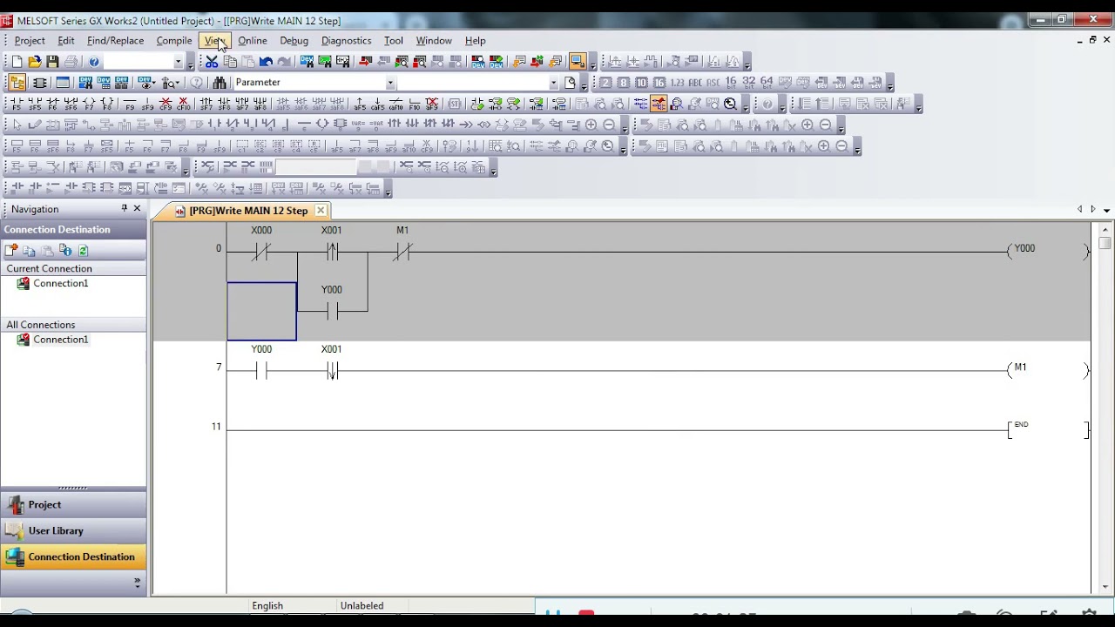Toggle hexadecimal '16' display format
This screenshot has width=1115, height=627.
(659, 82)
